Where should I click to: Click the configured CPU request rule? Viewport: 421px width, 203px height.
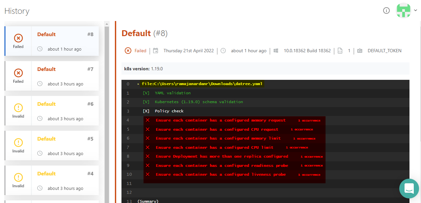[x=217, y=129]
